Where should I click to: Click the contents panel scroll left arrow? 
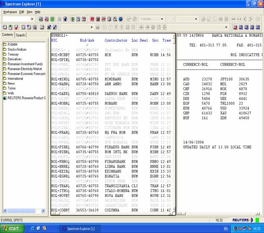[5, 211]
